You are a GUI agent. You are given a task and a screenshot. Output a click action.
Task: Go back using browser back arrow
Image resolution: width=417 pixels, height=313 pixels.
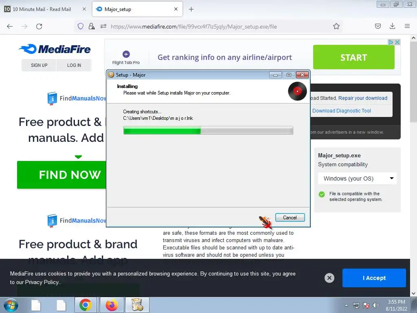[10, 26]
